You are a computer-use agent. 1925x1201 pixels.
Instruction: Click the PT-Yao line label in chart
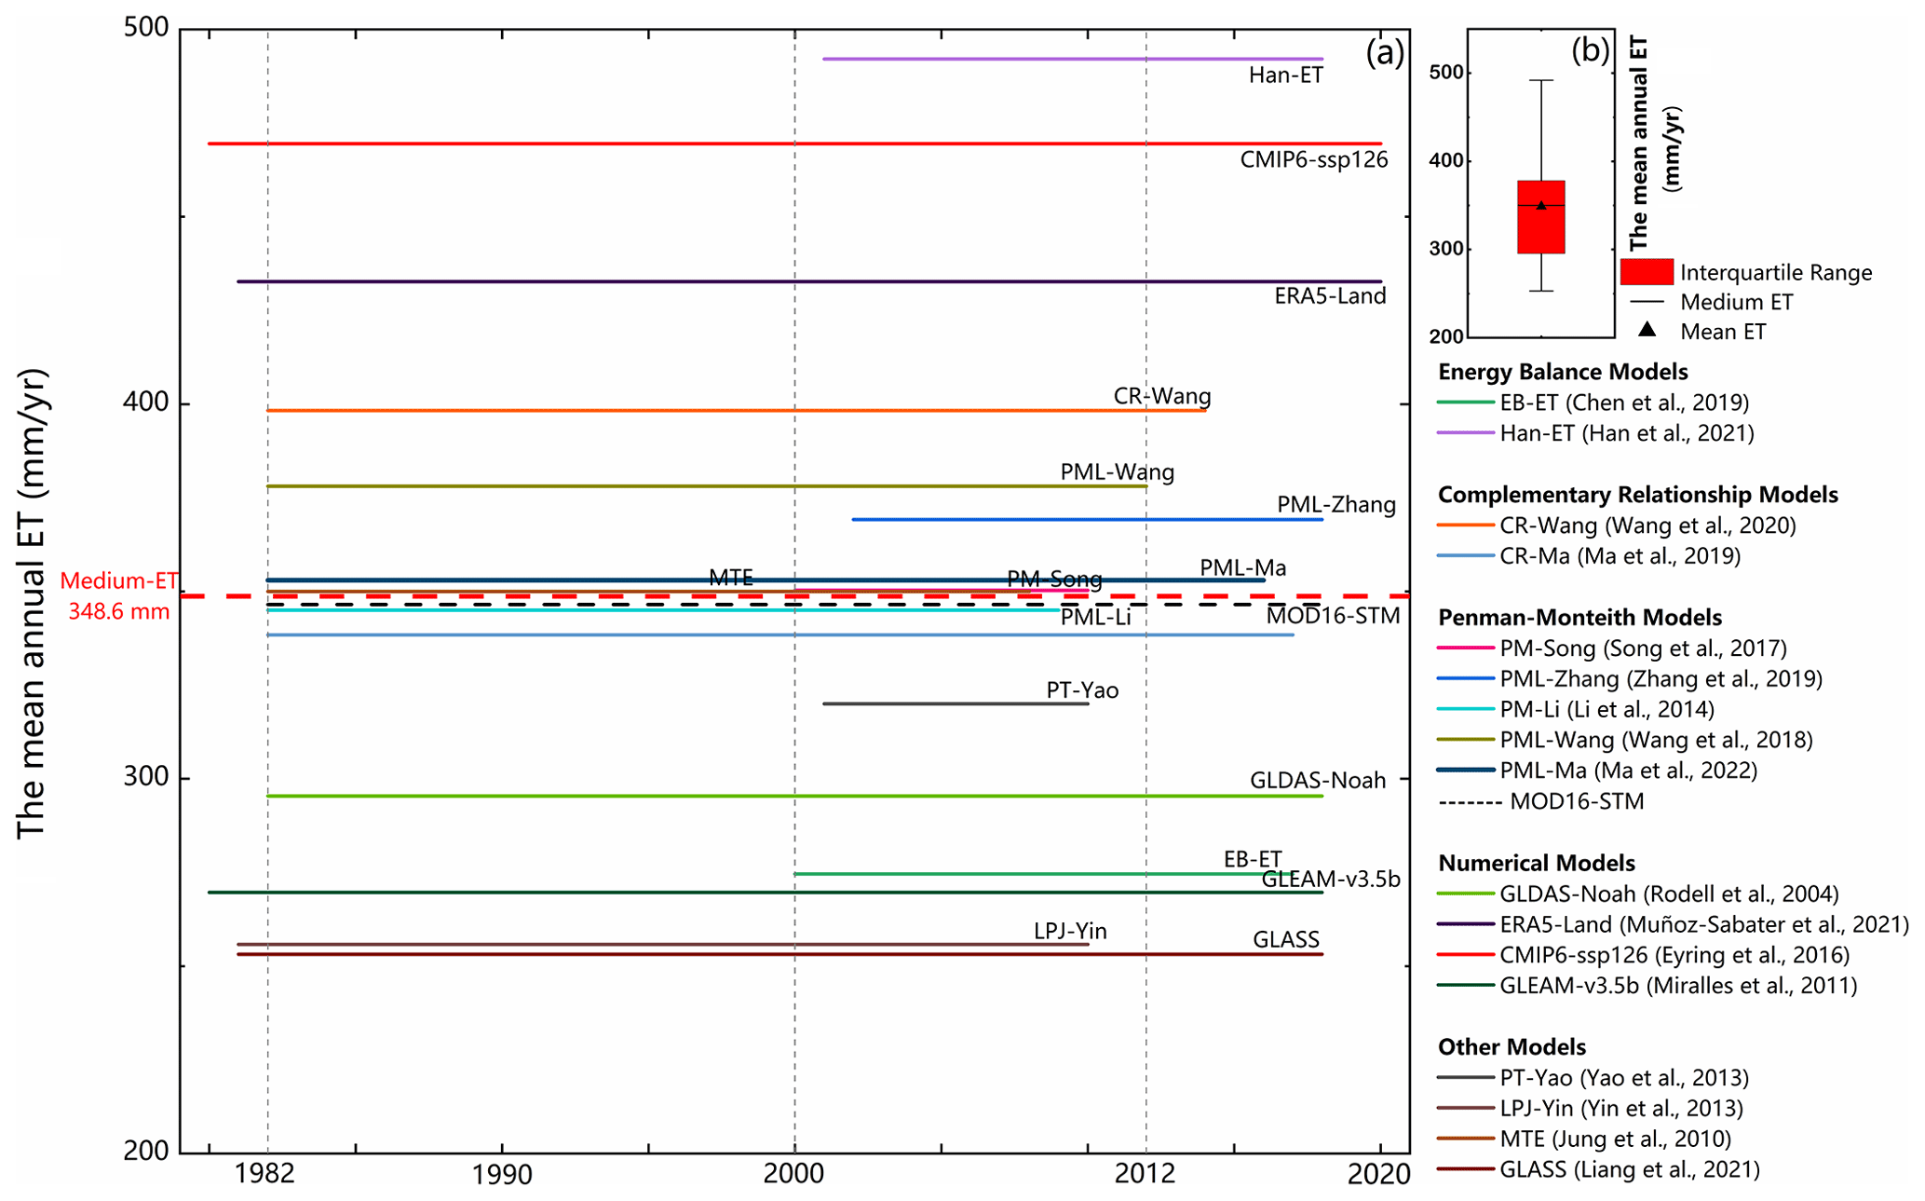(1081, 690)
